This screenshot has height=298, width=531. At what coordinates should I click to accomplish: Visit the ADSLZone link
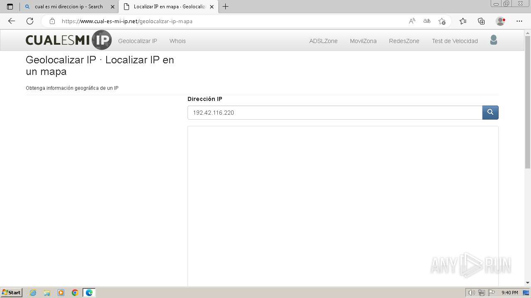tap(324, 41)
